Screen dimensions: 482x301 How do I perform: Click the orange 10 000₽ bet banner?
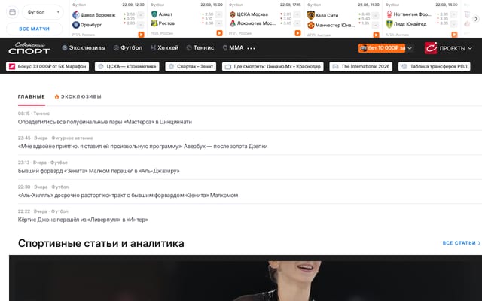pyautogui.click(x=382, y=48)
